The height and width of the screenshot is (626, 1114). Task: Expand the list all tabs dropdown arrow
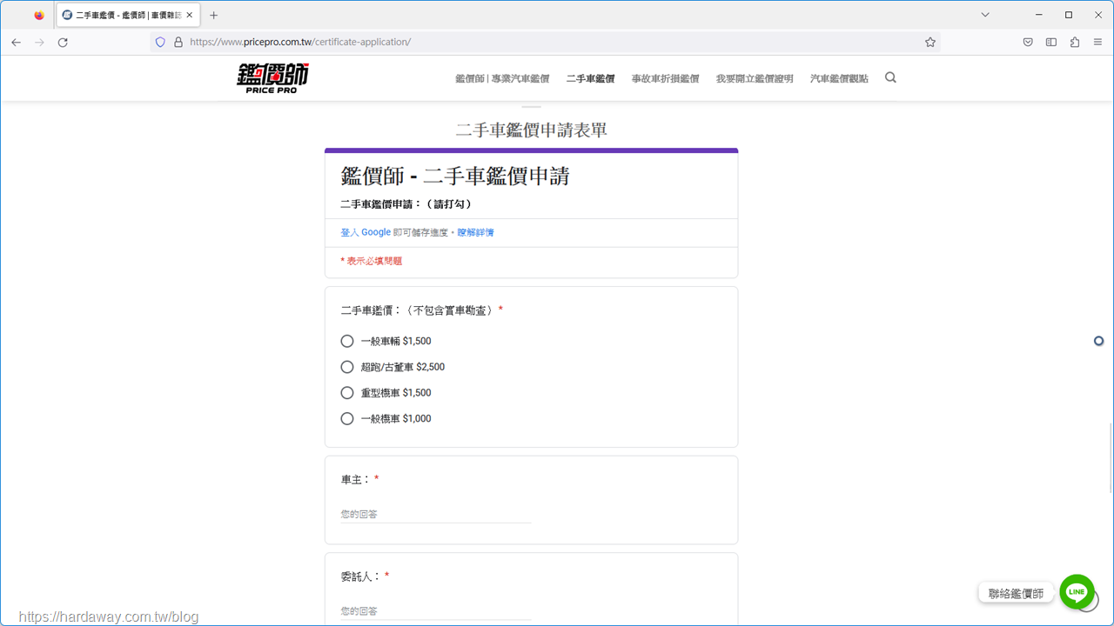tap(985, 15)
